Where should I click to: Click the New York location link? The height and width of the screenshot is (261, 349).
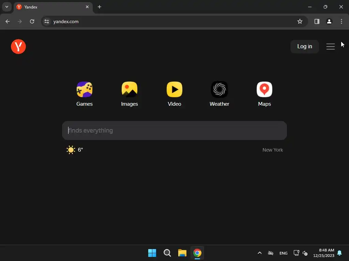[x=272, y=150]
